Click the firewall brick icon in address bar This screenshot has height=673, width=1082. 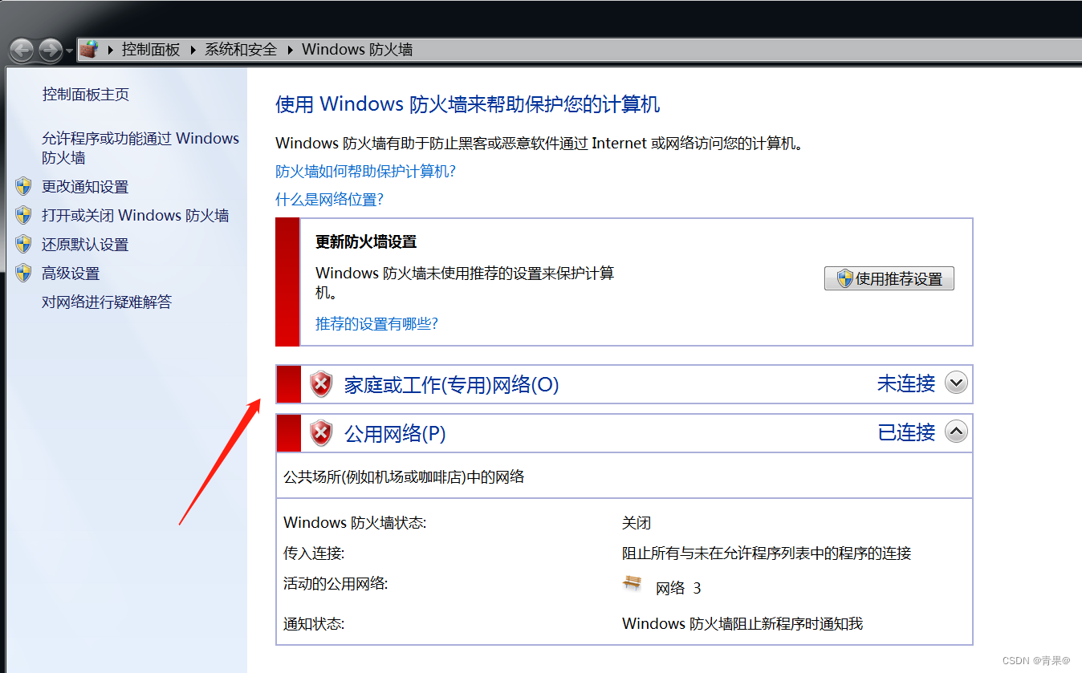pos(88,50)
